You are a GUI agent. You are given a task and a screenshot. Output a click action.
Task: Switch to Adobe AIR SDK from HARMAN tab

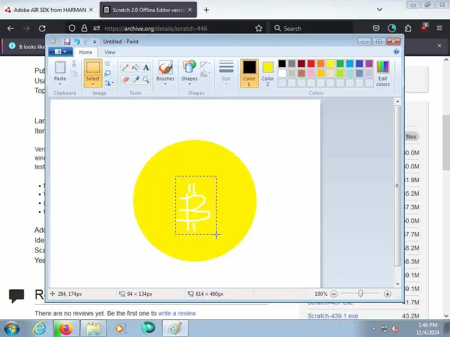(50, 10)
